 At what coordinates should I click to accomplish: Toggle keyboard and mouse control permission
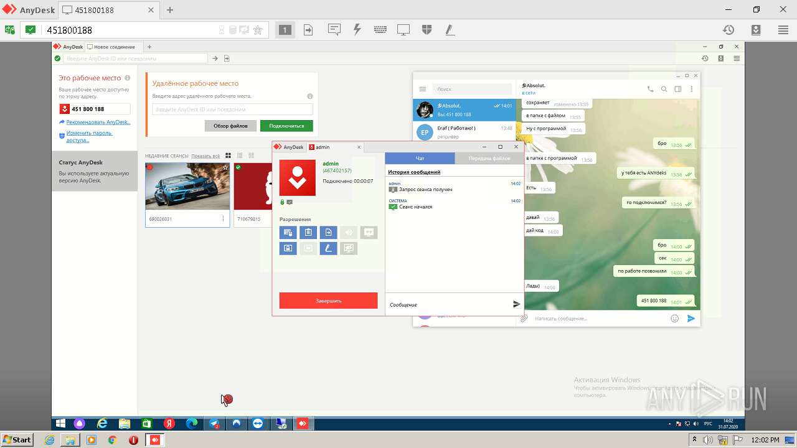(x=288, y=233)
